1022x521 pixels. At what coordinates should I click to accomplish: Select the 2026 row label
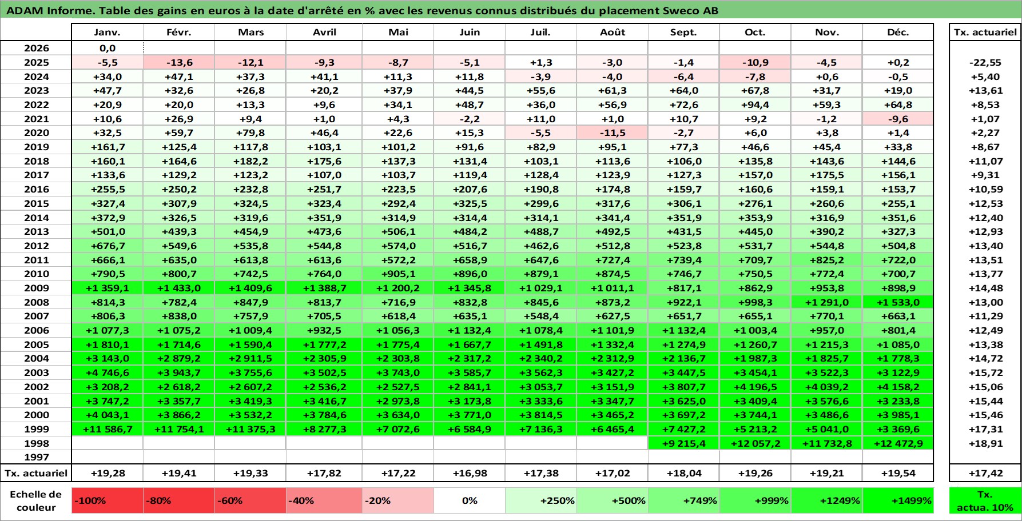pos(36,48)
